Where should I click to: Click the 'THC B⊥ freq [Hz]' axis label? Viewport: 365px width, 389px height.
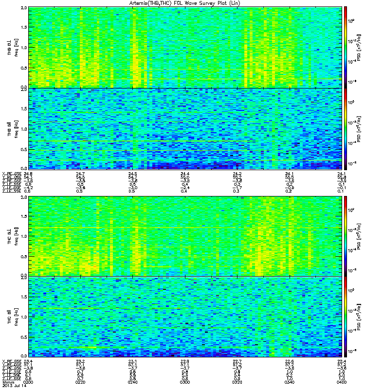tap(13, 236)
